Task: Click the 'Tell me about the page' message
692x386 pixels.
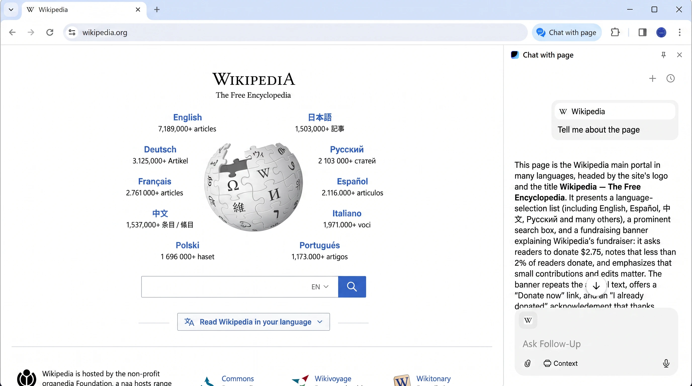Action: [x=598, y=130]
